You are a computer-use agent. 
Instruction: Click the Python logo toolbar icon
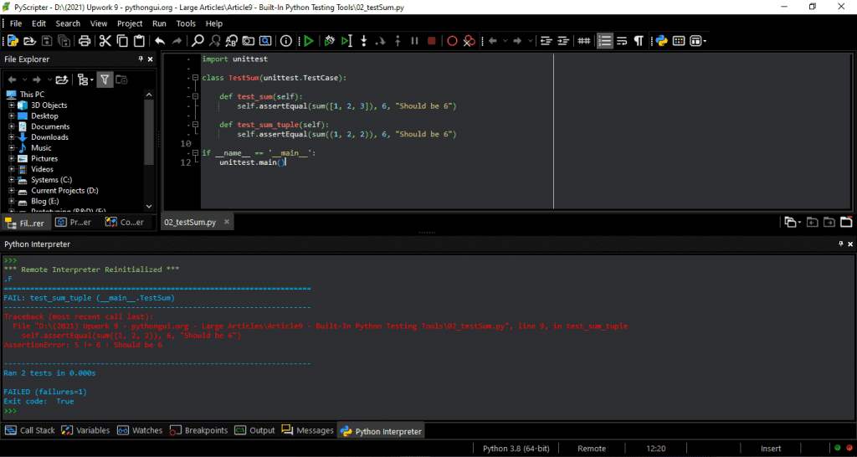coord(661,41)
